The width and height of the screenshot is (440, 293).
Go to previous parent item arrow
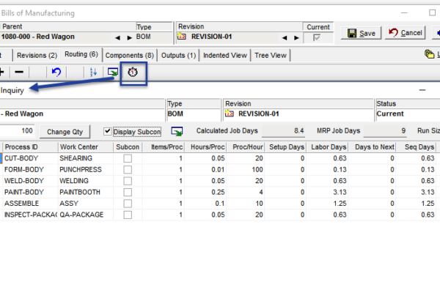[117, 37]
